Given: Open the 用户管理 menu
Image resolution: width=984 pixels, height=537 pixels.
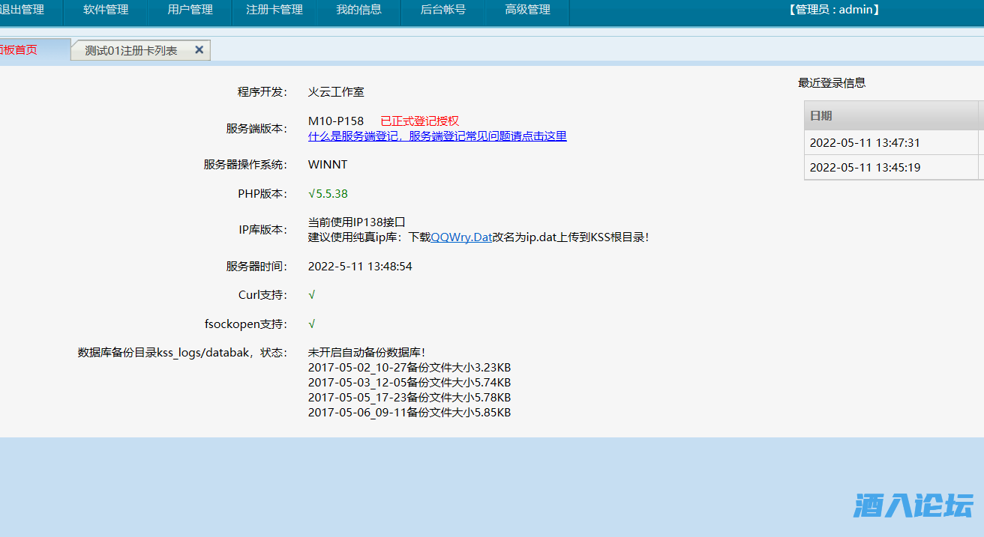Looking at the screenshot, I should click(190, 10).
